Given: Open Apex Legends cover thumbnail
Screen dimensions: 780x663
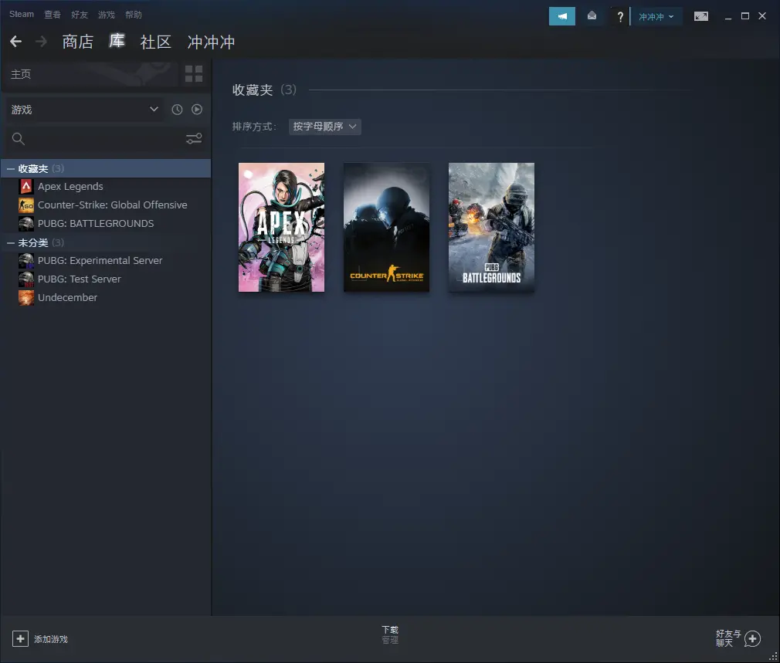Looking at the screenshot, I should coord(282,227).
